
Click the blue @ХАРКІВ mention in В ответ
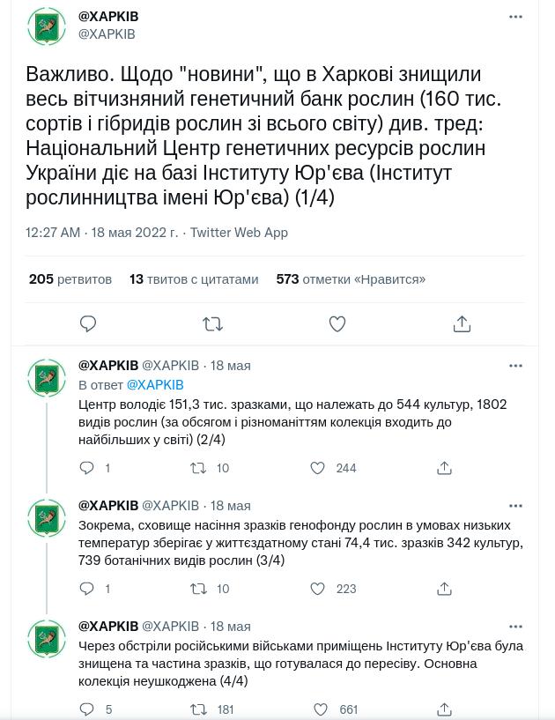(155, 385)
